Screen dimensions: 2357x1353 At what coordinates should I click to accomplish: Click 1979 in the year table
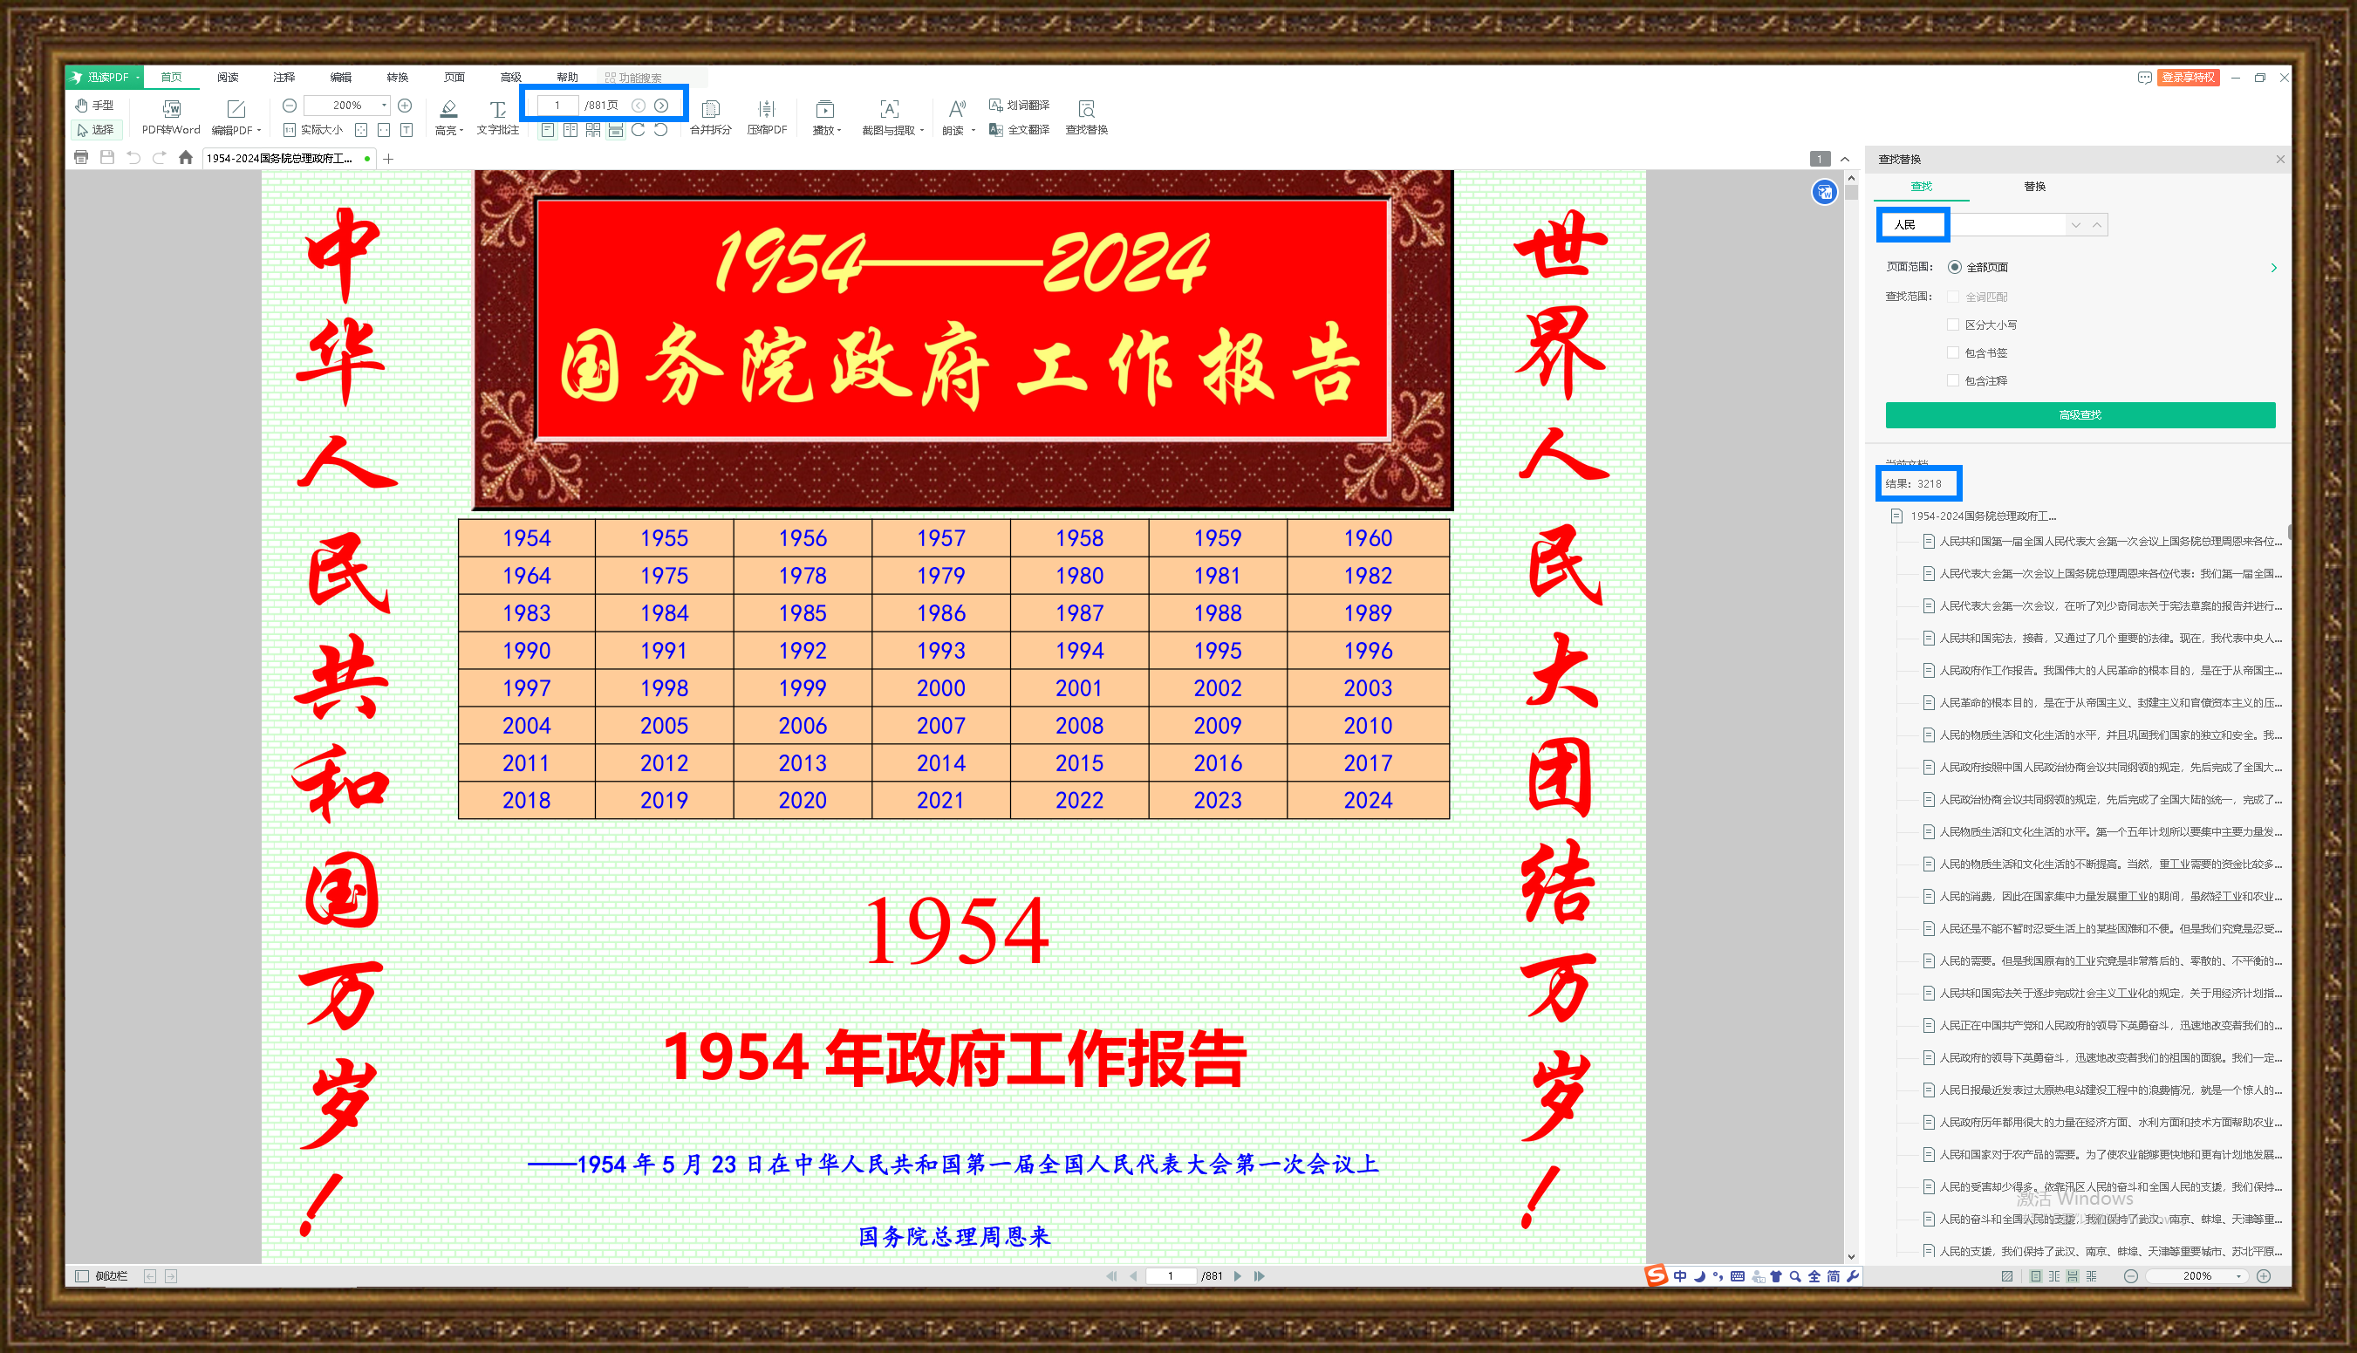(x=940, y=575)
